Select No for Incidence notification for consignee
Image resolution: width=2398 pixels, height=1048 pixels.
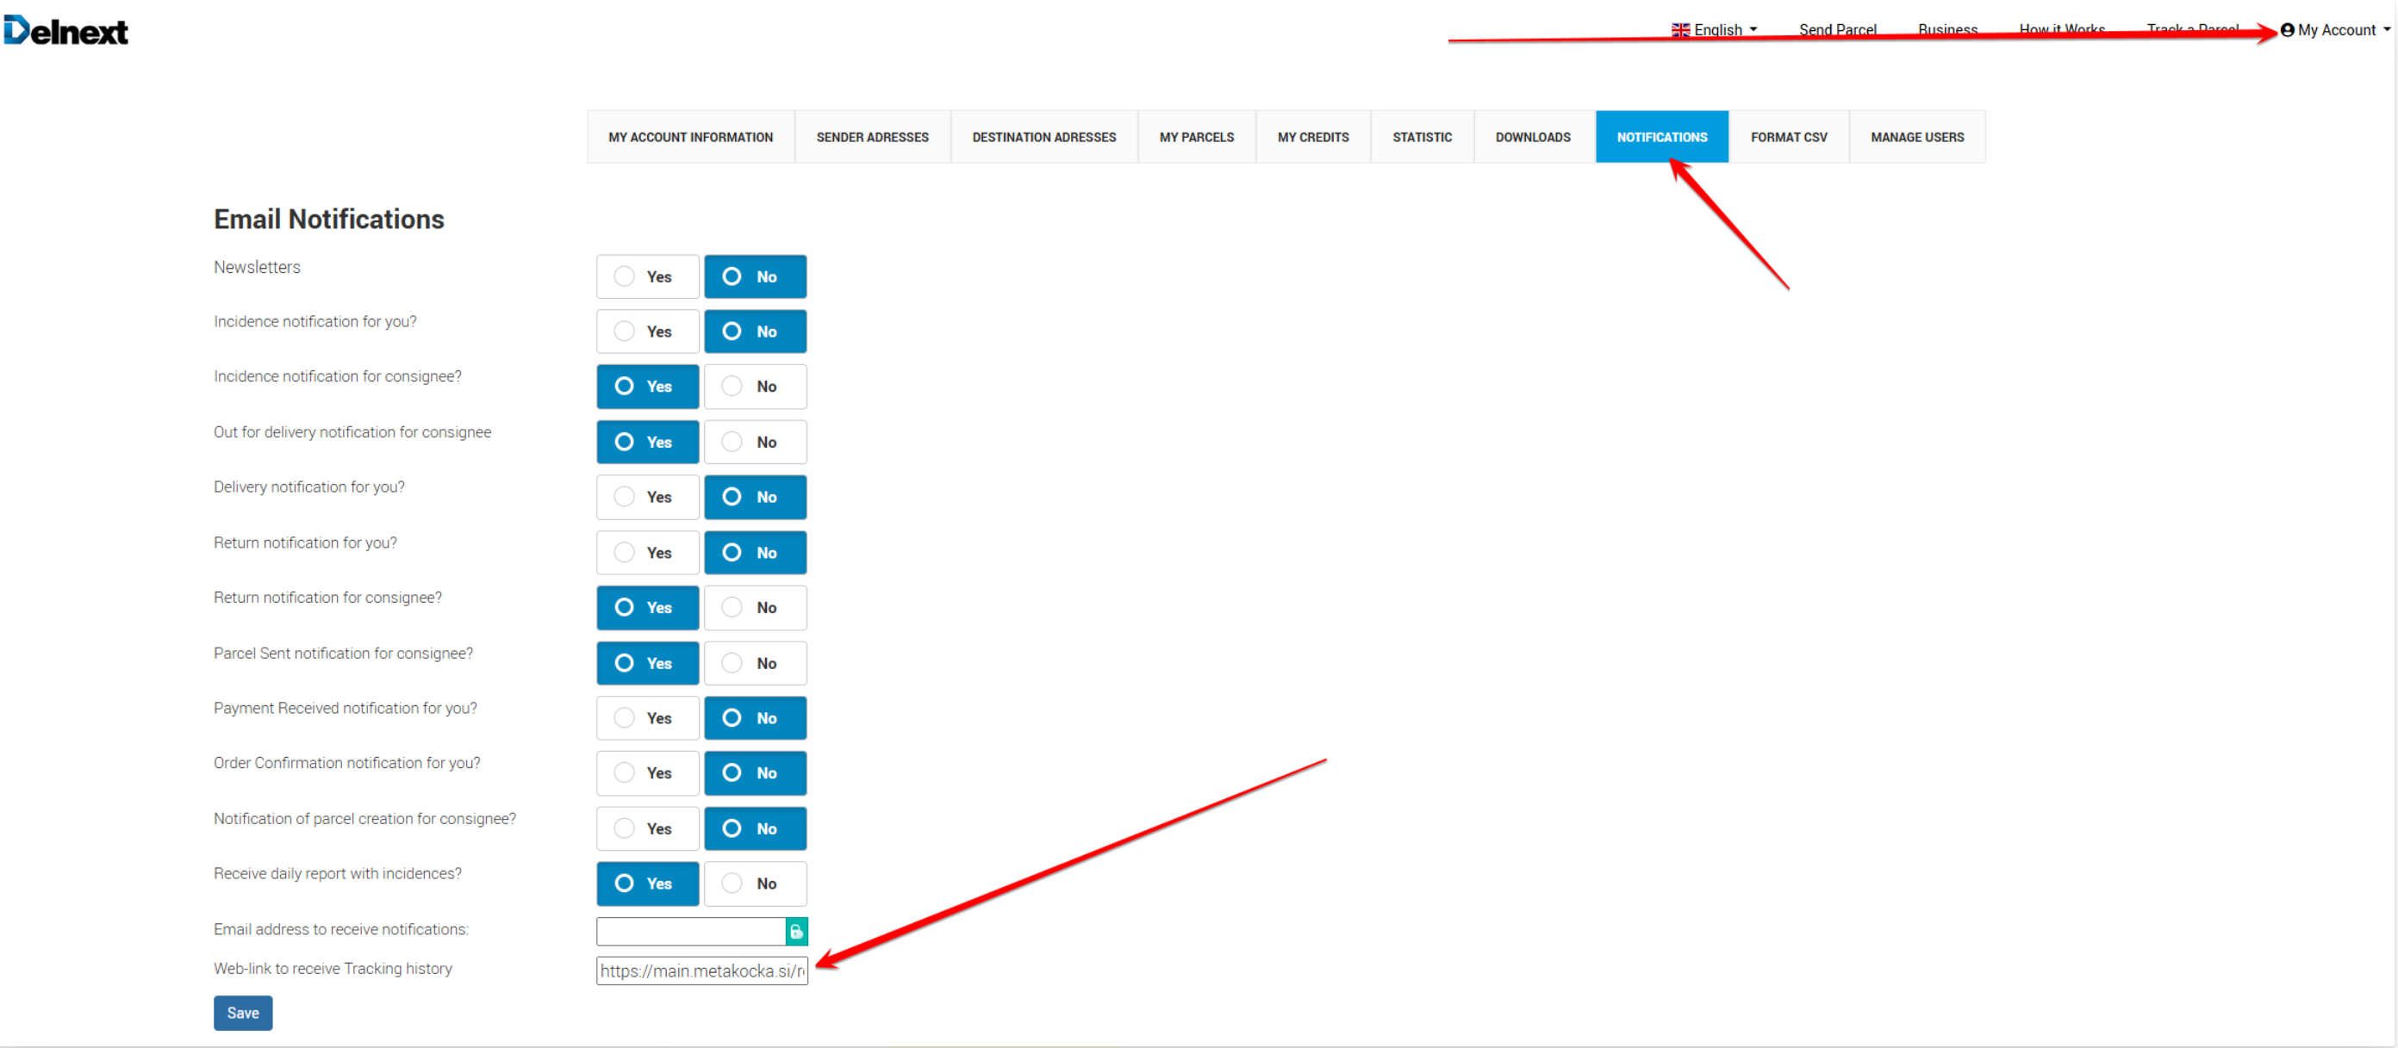click(x=755, y=387)
